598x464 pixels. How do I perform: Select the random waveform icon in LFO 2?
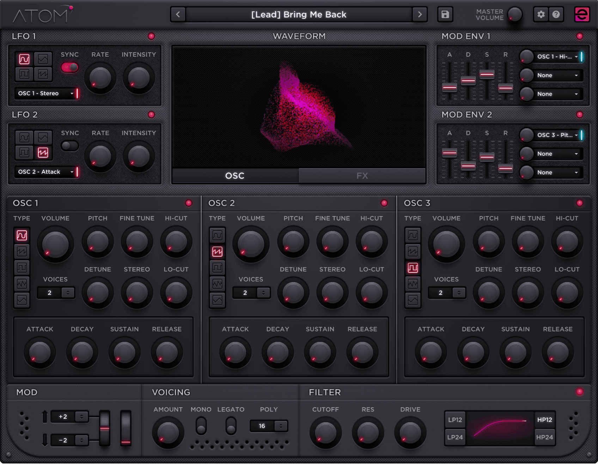[42, 152]
